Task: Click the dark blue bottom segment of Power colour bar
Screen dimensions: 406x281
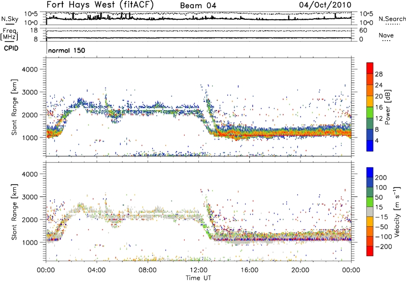Action: pos(370,146)
